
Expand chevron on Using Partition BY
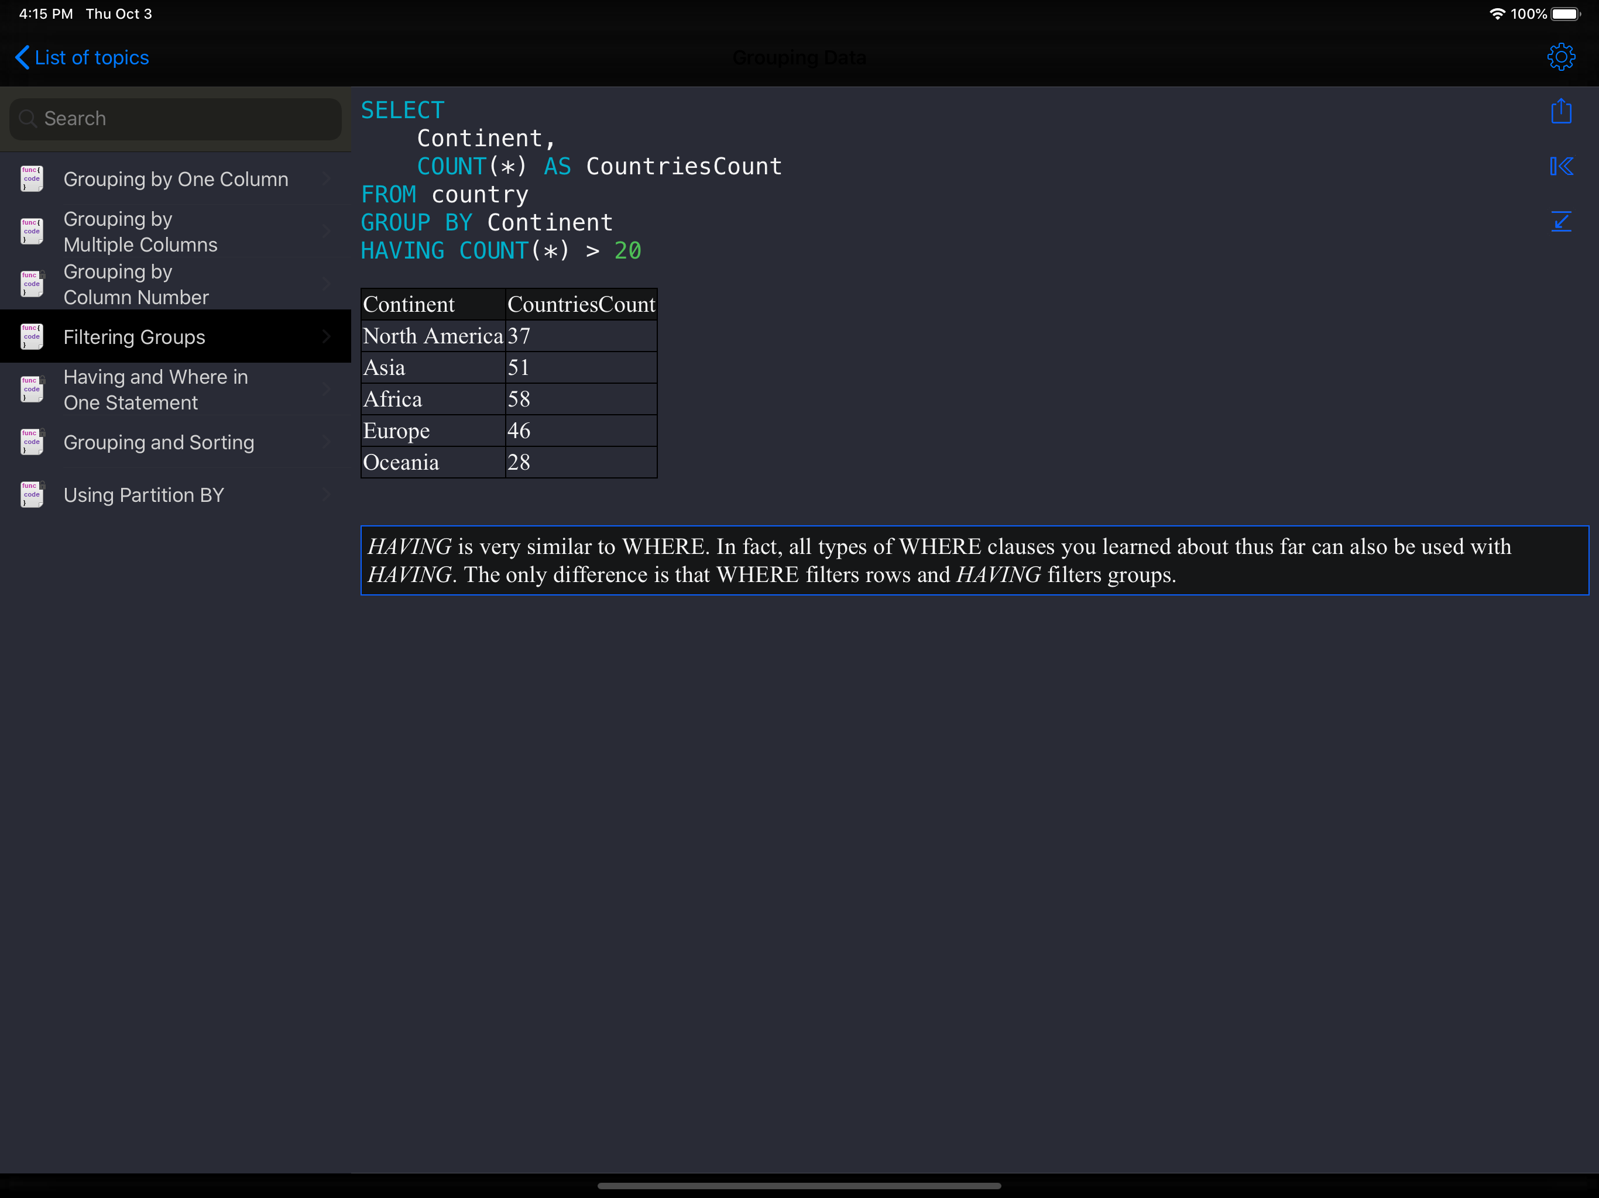[x=327, y=495]
